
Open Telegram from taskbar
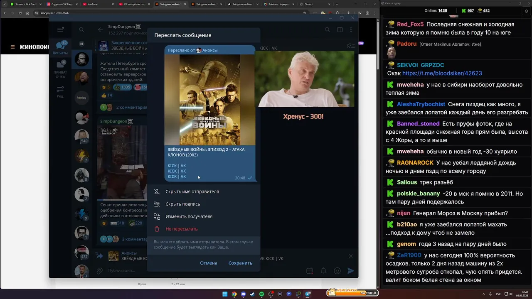click(x=308, y=294)
